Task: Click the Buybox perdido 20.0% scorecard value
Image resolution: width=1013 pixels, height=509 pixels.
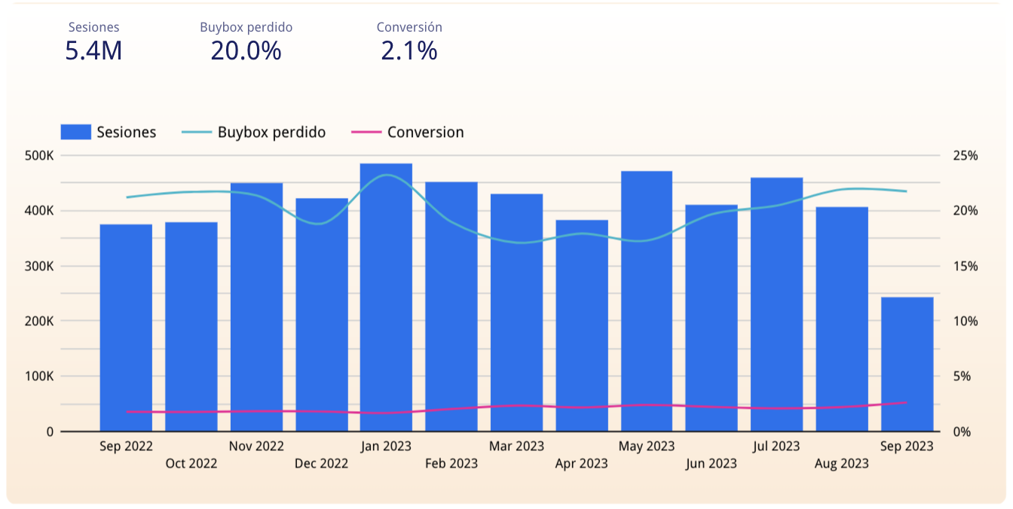Action: pyautogui.click(x=246, y=50)
